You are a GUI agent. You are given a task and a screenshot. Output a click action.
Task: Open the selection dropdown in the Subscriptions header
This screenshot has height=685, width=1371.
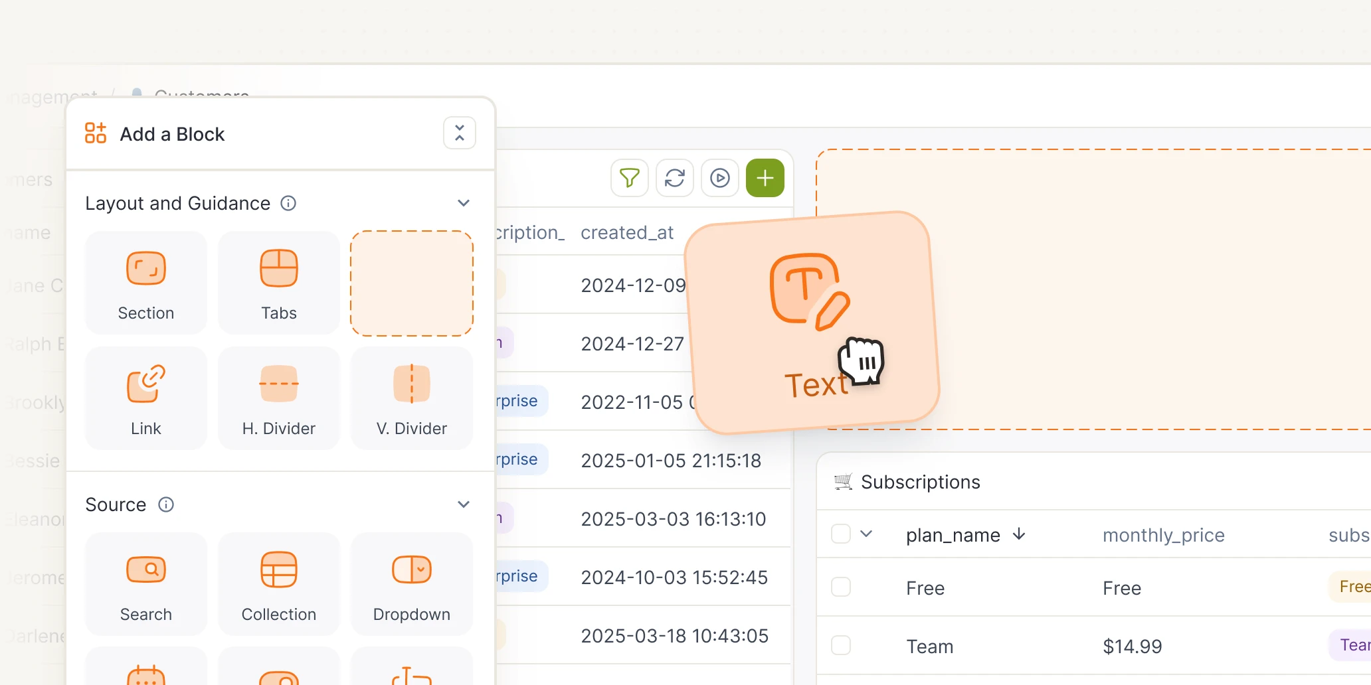(x=867, y=533)
